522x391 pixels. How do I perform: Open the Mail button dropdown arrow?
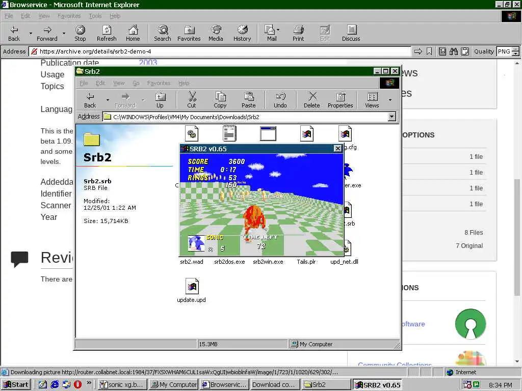point(278,30)
